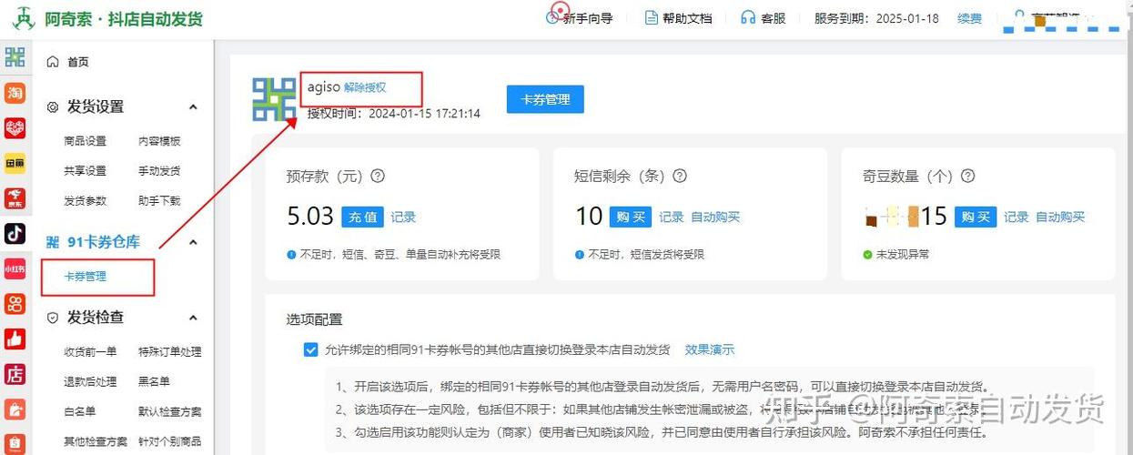Click the 续费 renewal link
1133x455 pixels.
coord(969,18)
